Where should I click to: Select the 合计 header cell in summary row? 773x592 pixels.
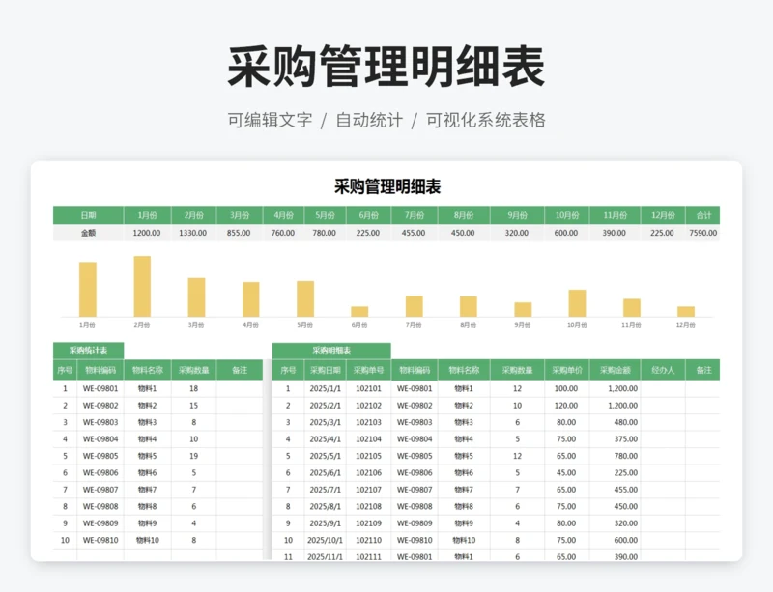(x=702, y=216)
